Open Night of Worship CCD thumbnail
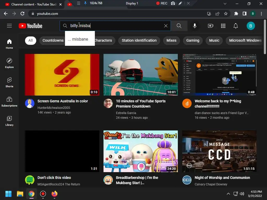267x200 pixels. click(x=219, y=151)
